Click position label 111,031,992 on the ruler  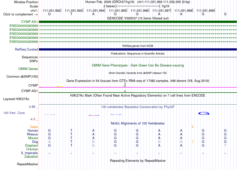[x=51, y=10]
